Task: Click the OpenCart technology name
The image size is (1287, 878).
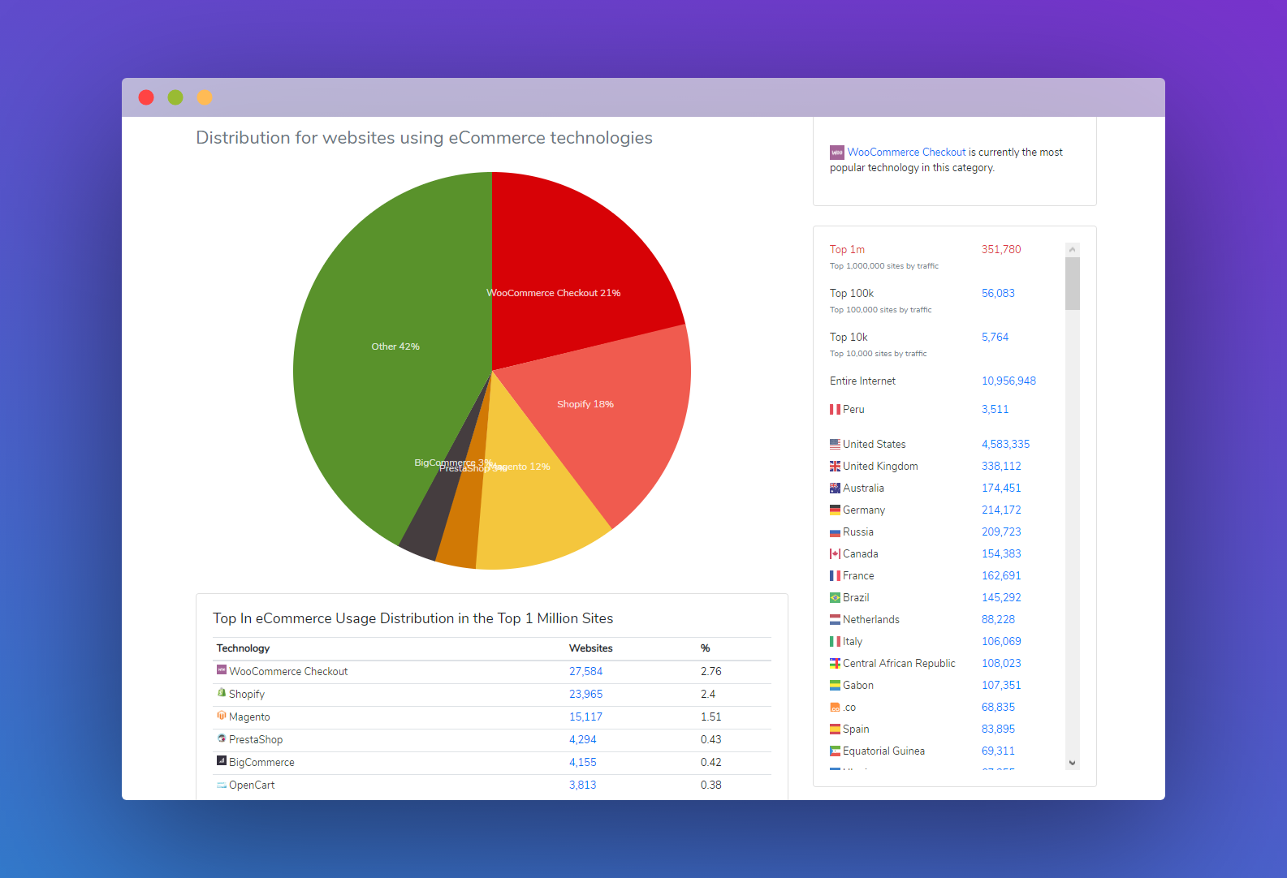Action: point(252,785)
